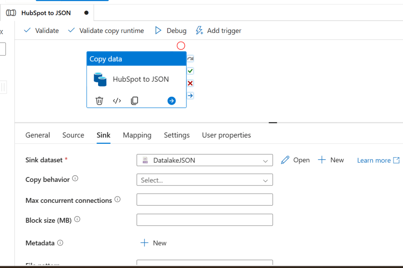403x268 pixels.
Task: Click Add trigger in the toolbar
Action: click(219, 31)
